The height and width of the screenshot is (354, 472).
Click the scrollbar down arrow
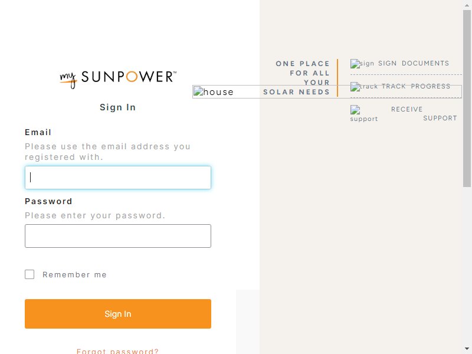click(467, 349)
